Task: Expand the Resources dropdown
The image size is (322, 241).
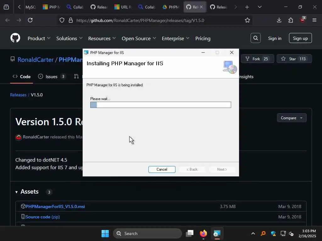Action: point(102,38)
